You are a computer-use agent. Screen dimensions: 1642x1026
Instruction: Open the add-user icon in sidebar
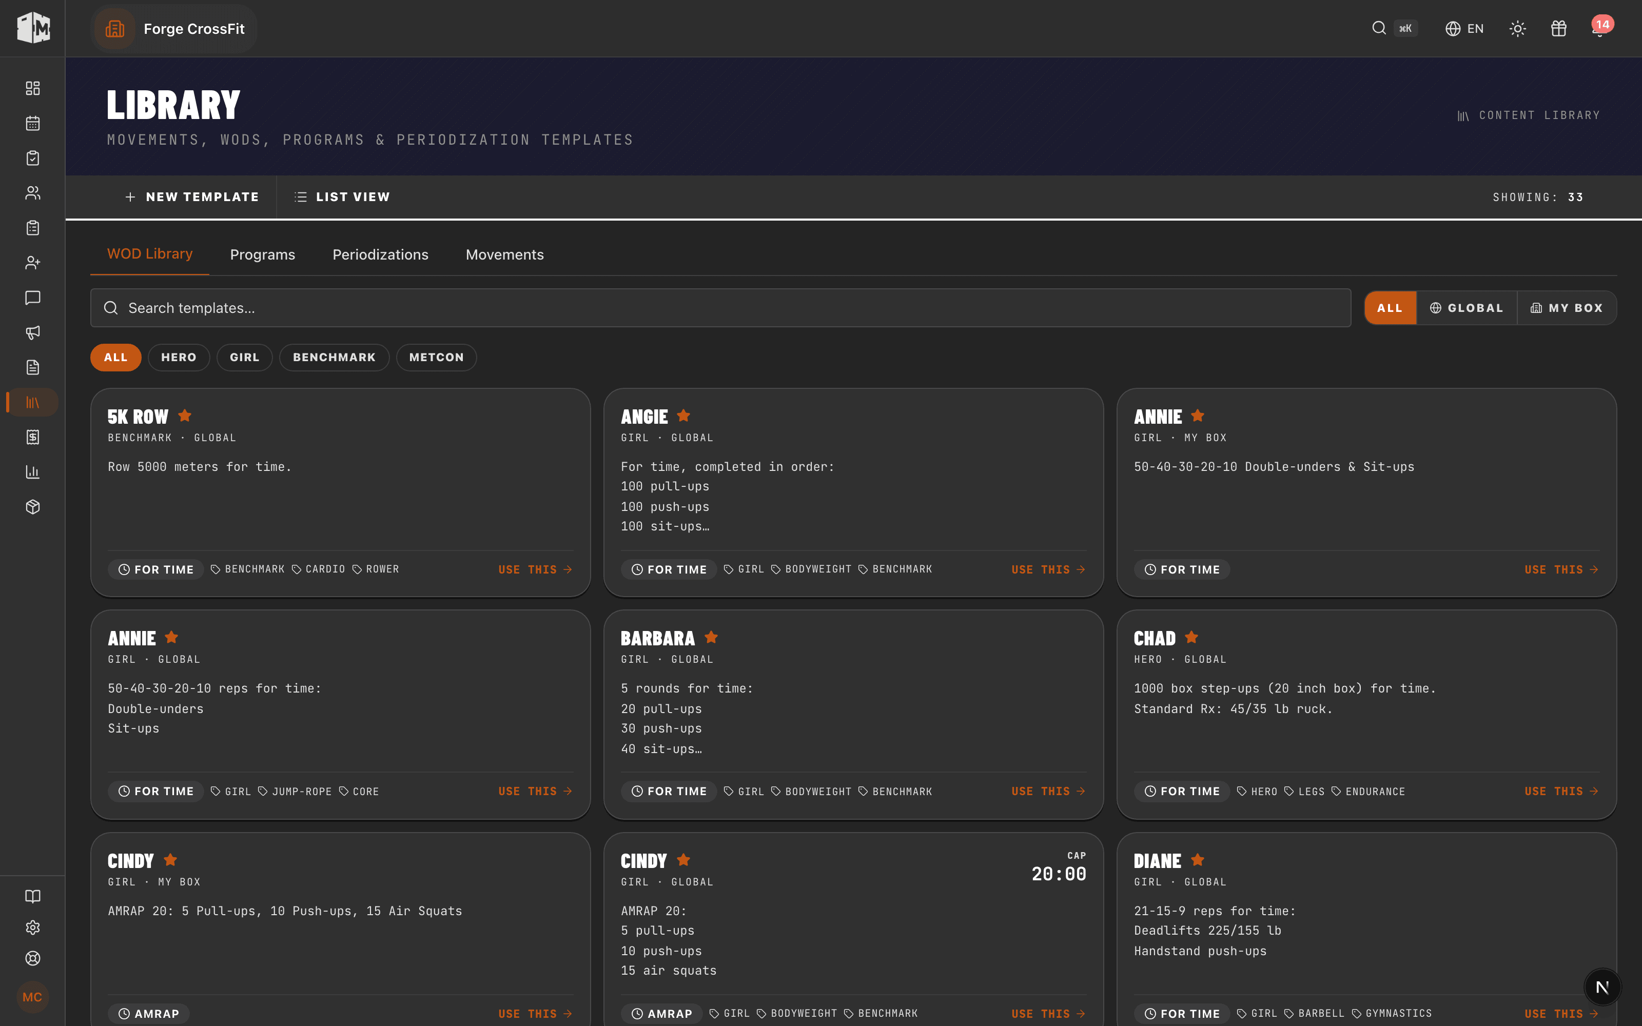click(32, 263)
